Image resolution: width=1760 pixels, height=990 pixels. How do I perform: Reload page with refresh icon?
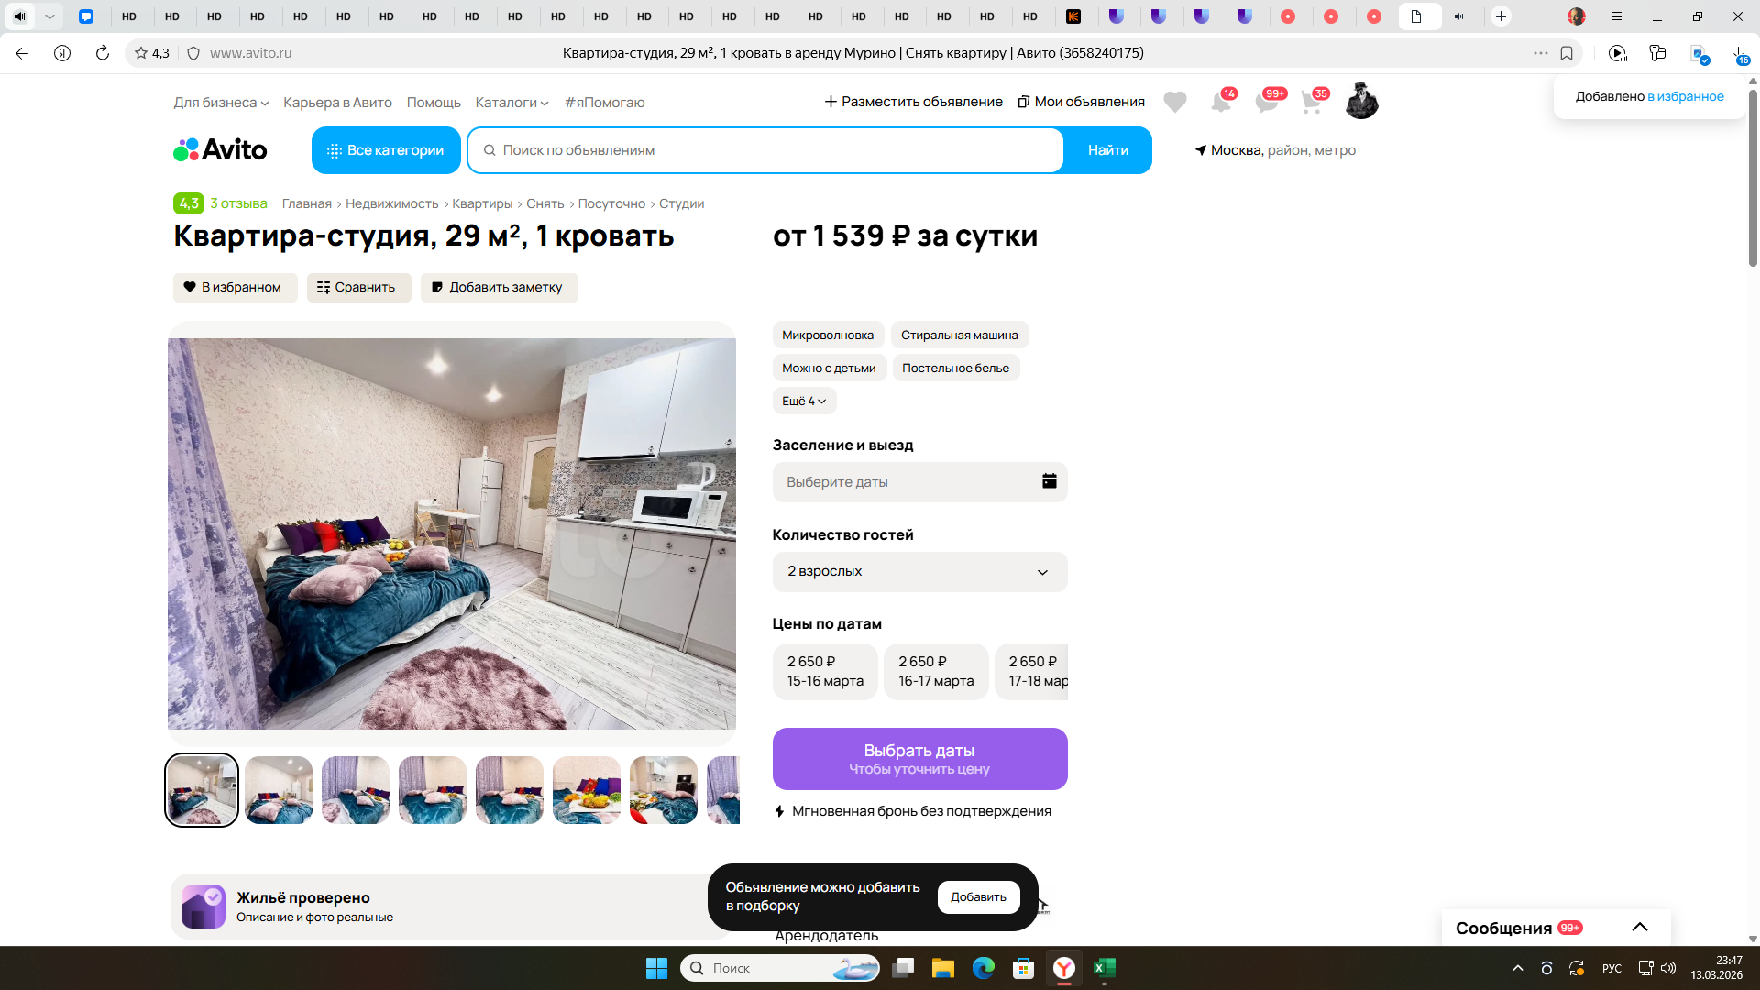pos(103,53)
